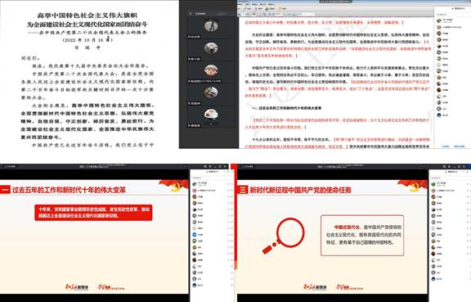This screenshot has width=471, height=302.
Task: Click the party emblem on the 过去五年 slide
Action: (175, 186)
